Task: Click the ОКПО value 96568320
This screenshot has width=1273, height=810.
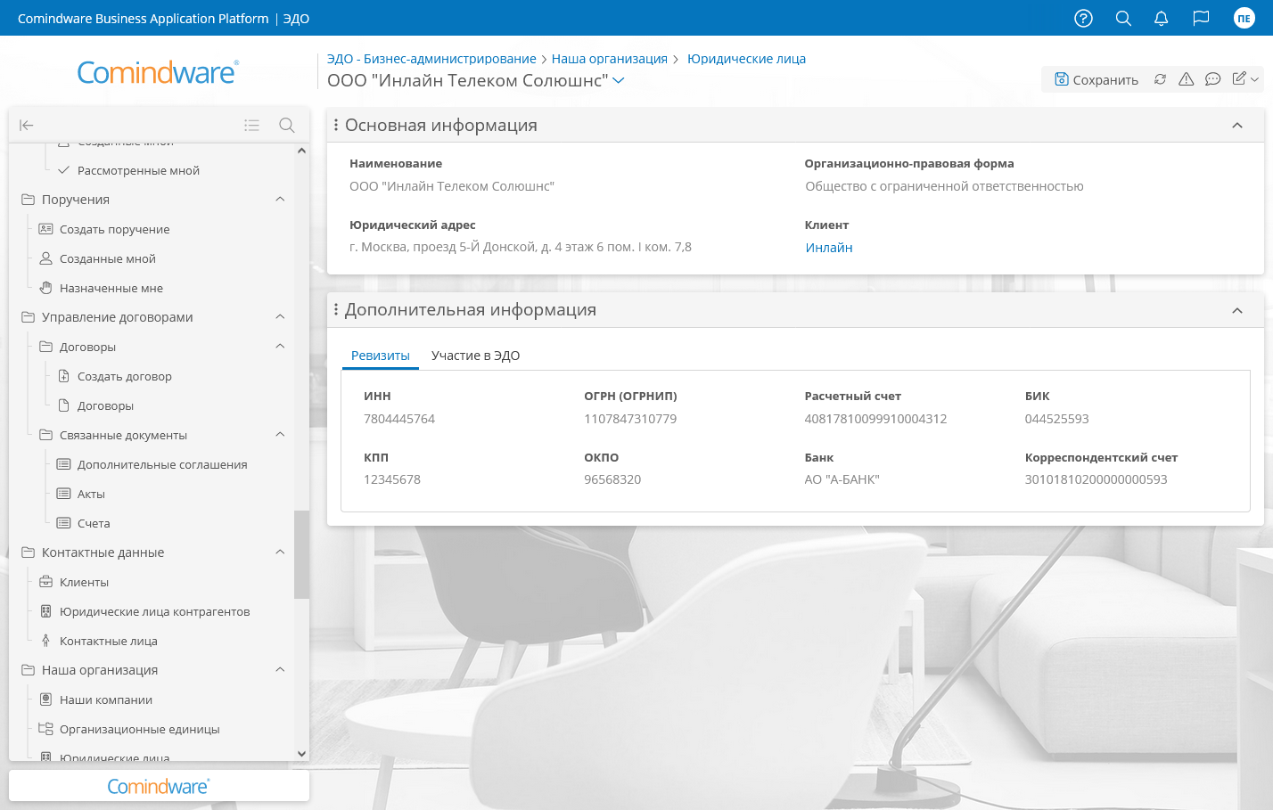Action: 612,479
